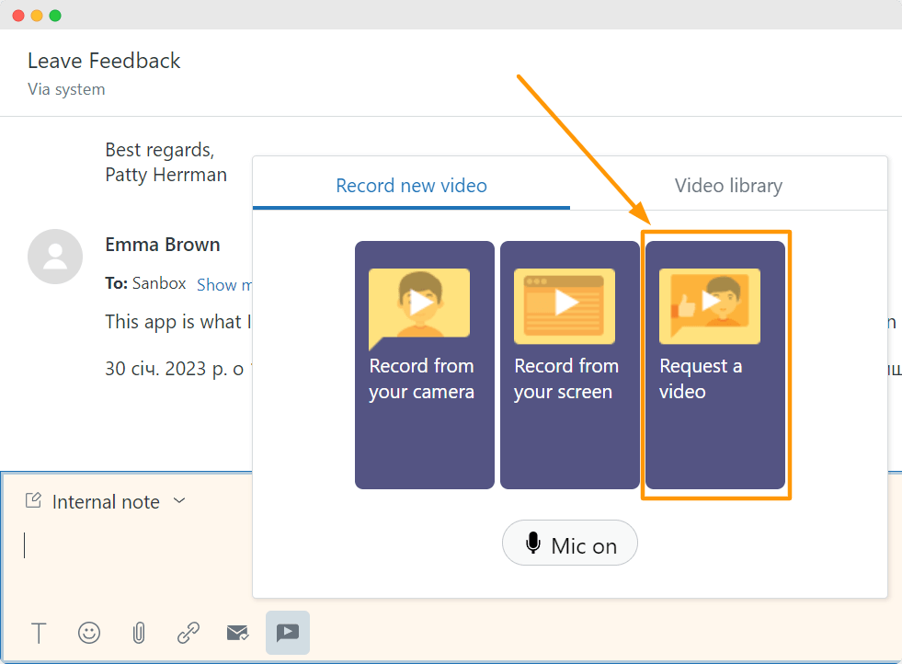This screenshot has width=902, height=664.
Task: Maximize window with green button
Action: tap(55, 16)
